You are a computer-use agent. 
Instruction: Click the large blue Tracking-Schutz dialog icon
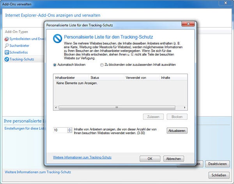coord(57,38)
